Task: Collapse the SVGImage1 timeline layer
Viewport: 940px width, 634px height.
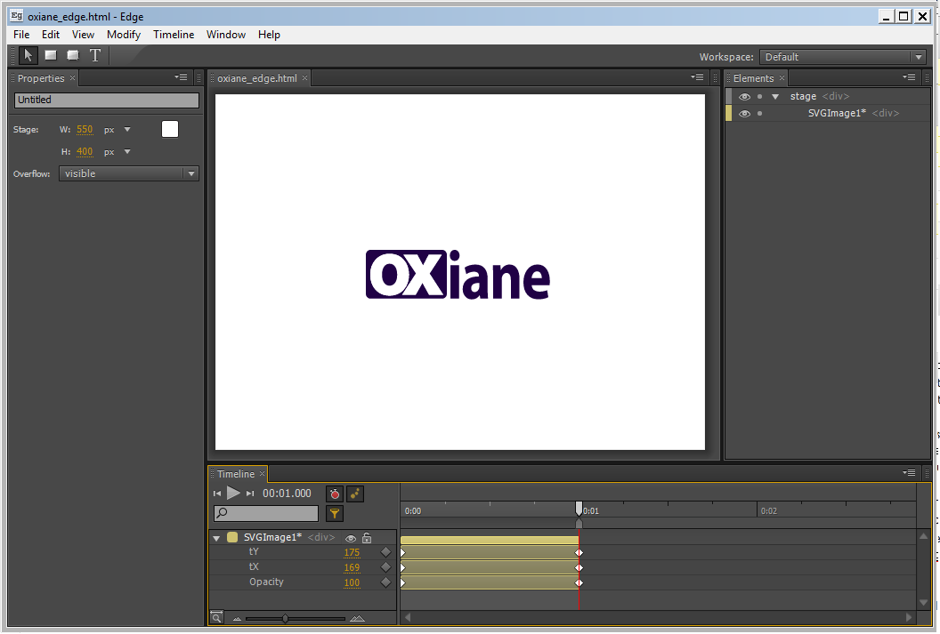Action: (x=216, y=538)
